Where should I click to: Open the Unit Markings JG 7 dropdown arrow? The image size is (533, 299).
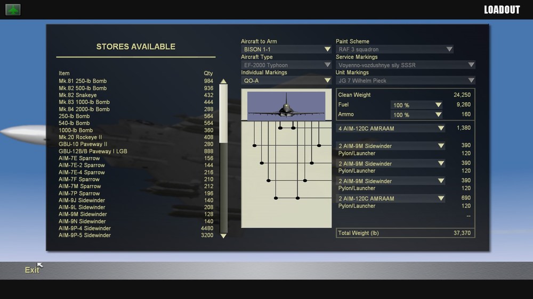pos(471,80)
